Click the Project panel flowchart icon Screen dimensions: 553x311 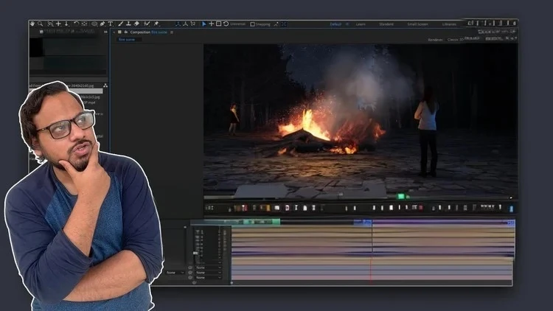coord(105,86)
